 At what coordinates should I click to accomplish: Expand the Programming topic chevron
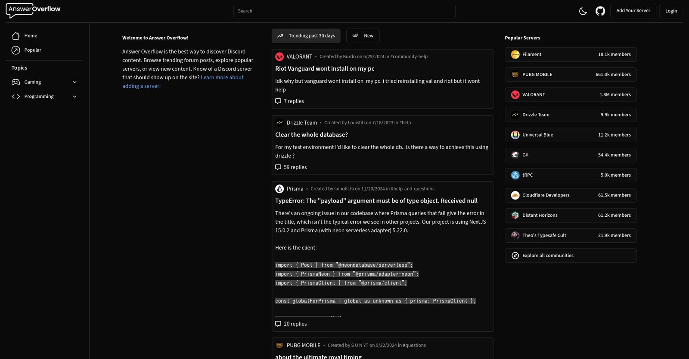(74, 97)
